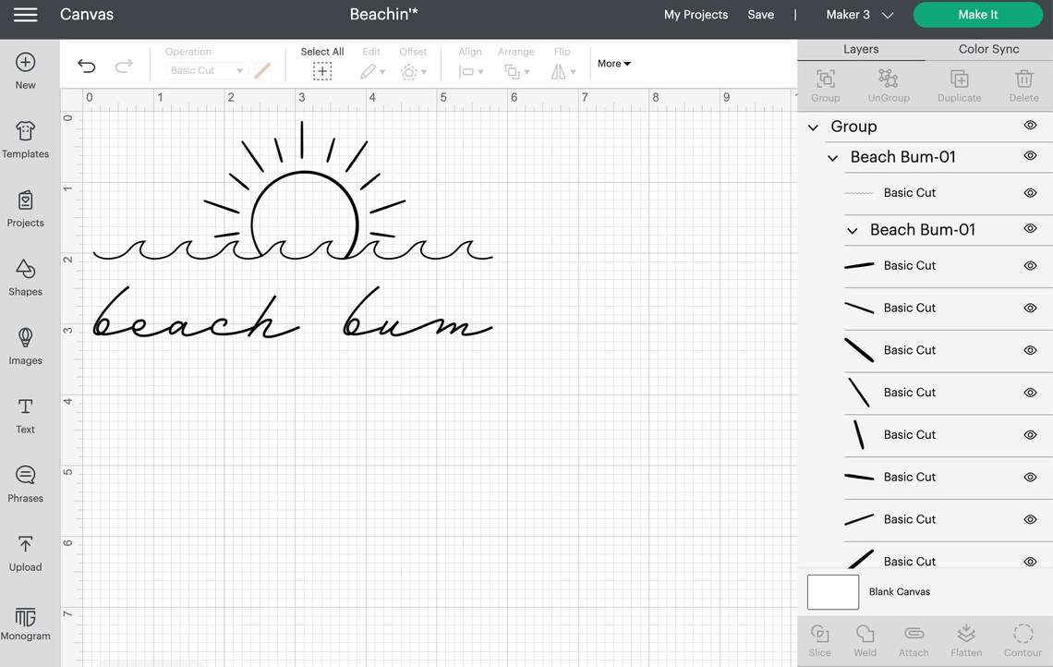The width and height of the screenshot is (1053, 667).
Task: Click the Slice tool
Action: click(819, 639)
